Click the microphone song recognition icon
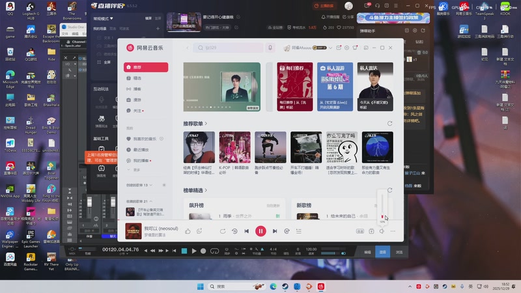 [x=270, y=48]
